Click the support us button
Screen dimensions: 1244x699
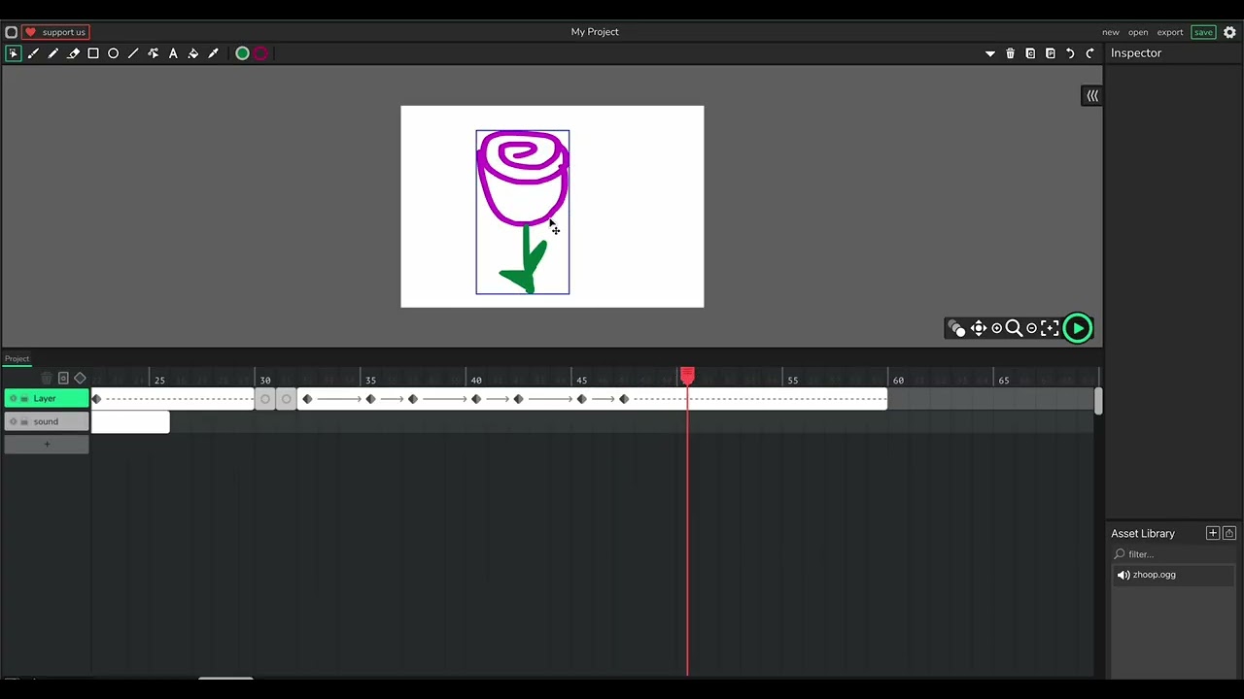pos(55,32)
